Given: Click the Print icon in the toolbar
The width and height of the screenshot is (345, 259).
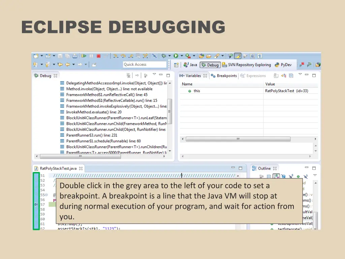Looking at the screenshot, I should tap(75, 56).
